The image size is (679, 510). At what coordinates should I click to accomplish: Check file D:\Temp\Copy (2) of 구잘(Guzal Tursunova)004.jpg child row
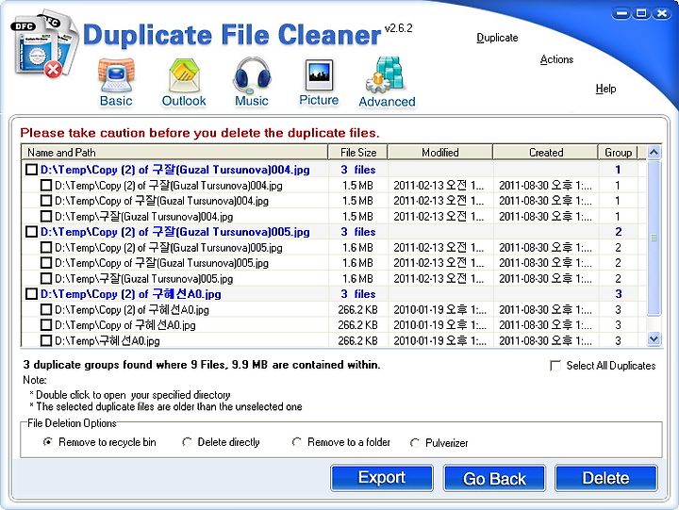(x=46, y=186)
